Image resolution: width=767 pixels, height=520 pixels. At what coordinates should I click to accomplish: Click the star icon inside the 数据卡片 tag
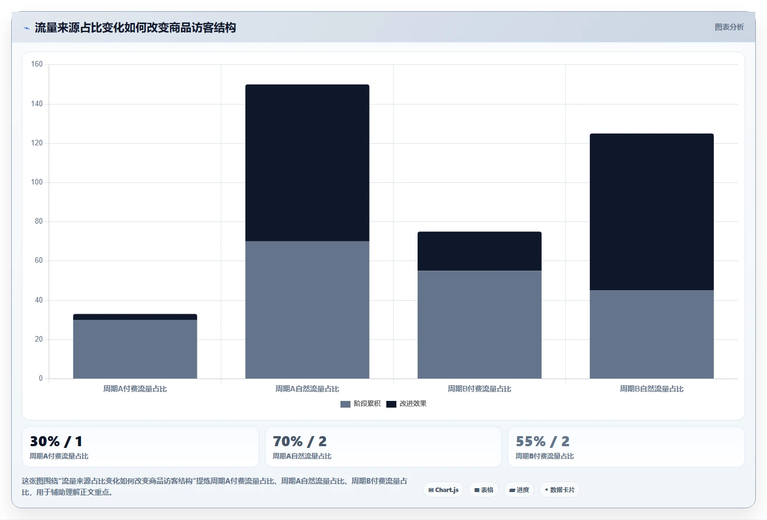(546, 490)
